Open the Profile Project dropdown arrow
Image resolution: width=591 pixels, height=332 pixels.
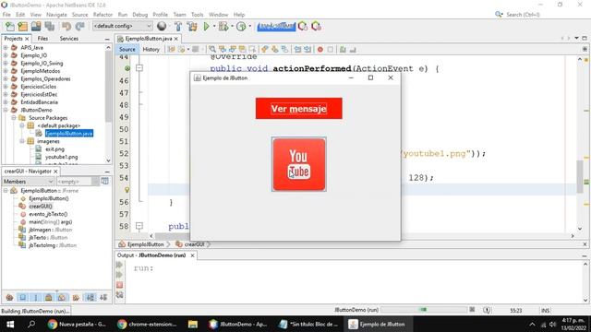(249, 27)
